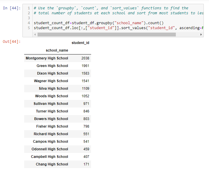
Task: Select the Campos High School row label
Action: [51, 142]
